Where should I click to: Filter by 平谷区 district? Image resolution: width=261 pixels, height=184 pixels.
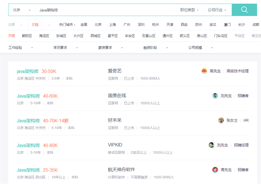tap(240, 36)
